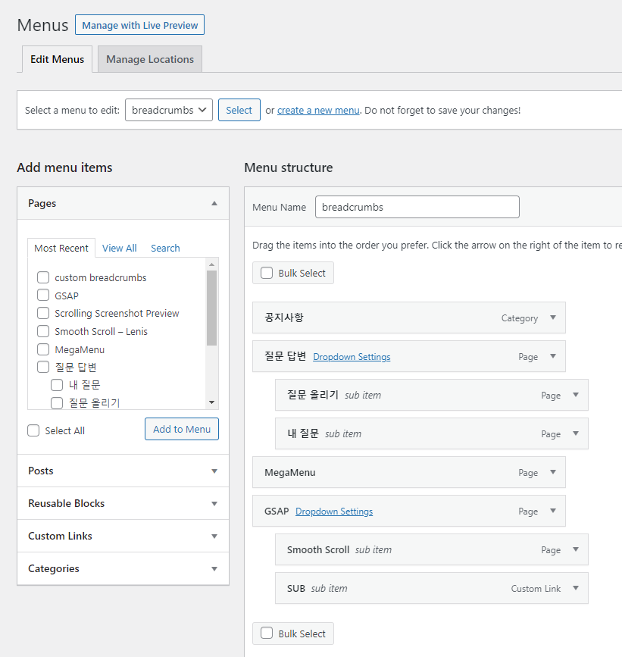
Task: Expand the 내 질문 sub item arrow
Action: point(576,433)
